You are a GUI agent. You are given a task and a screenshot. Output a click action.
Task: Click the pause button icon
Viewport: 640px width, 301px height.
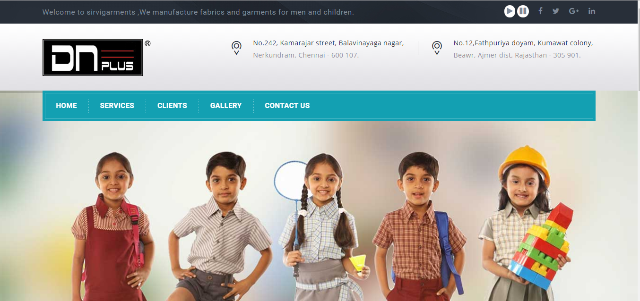click(x=523, y=11)
